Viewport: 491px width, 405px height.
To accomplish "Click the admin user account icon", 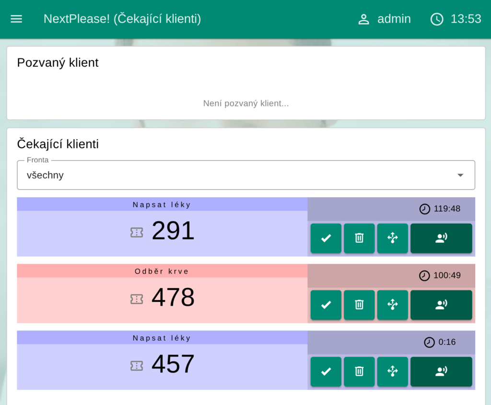I will (x=364, y=19).
